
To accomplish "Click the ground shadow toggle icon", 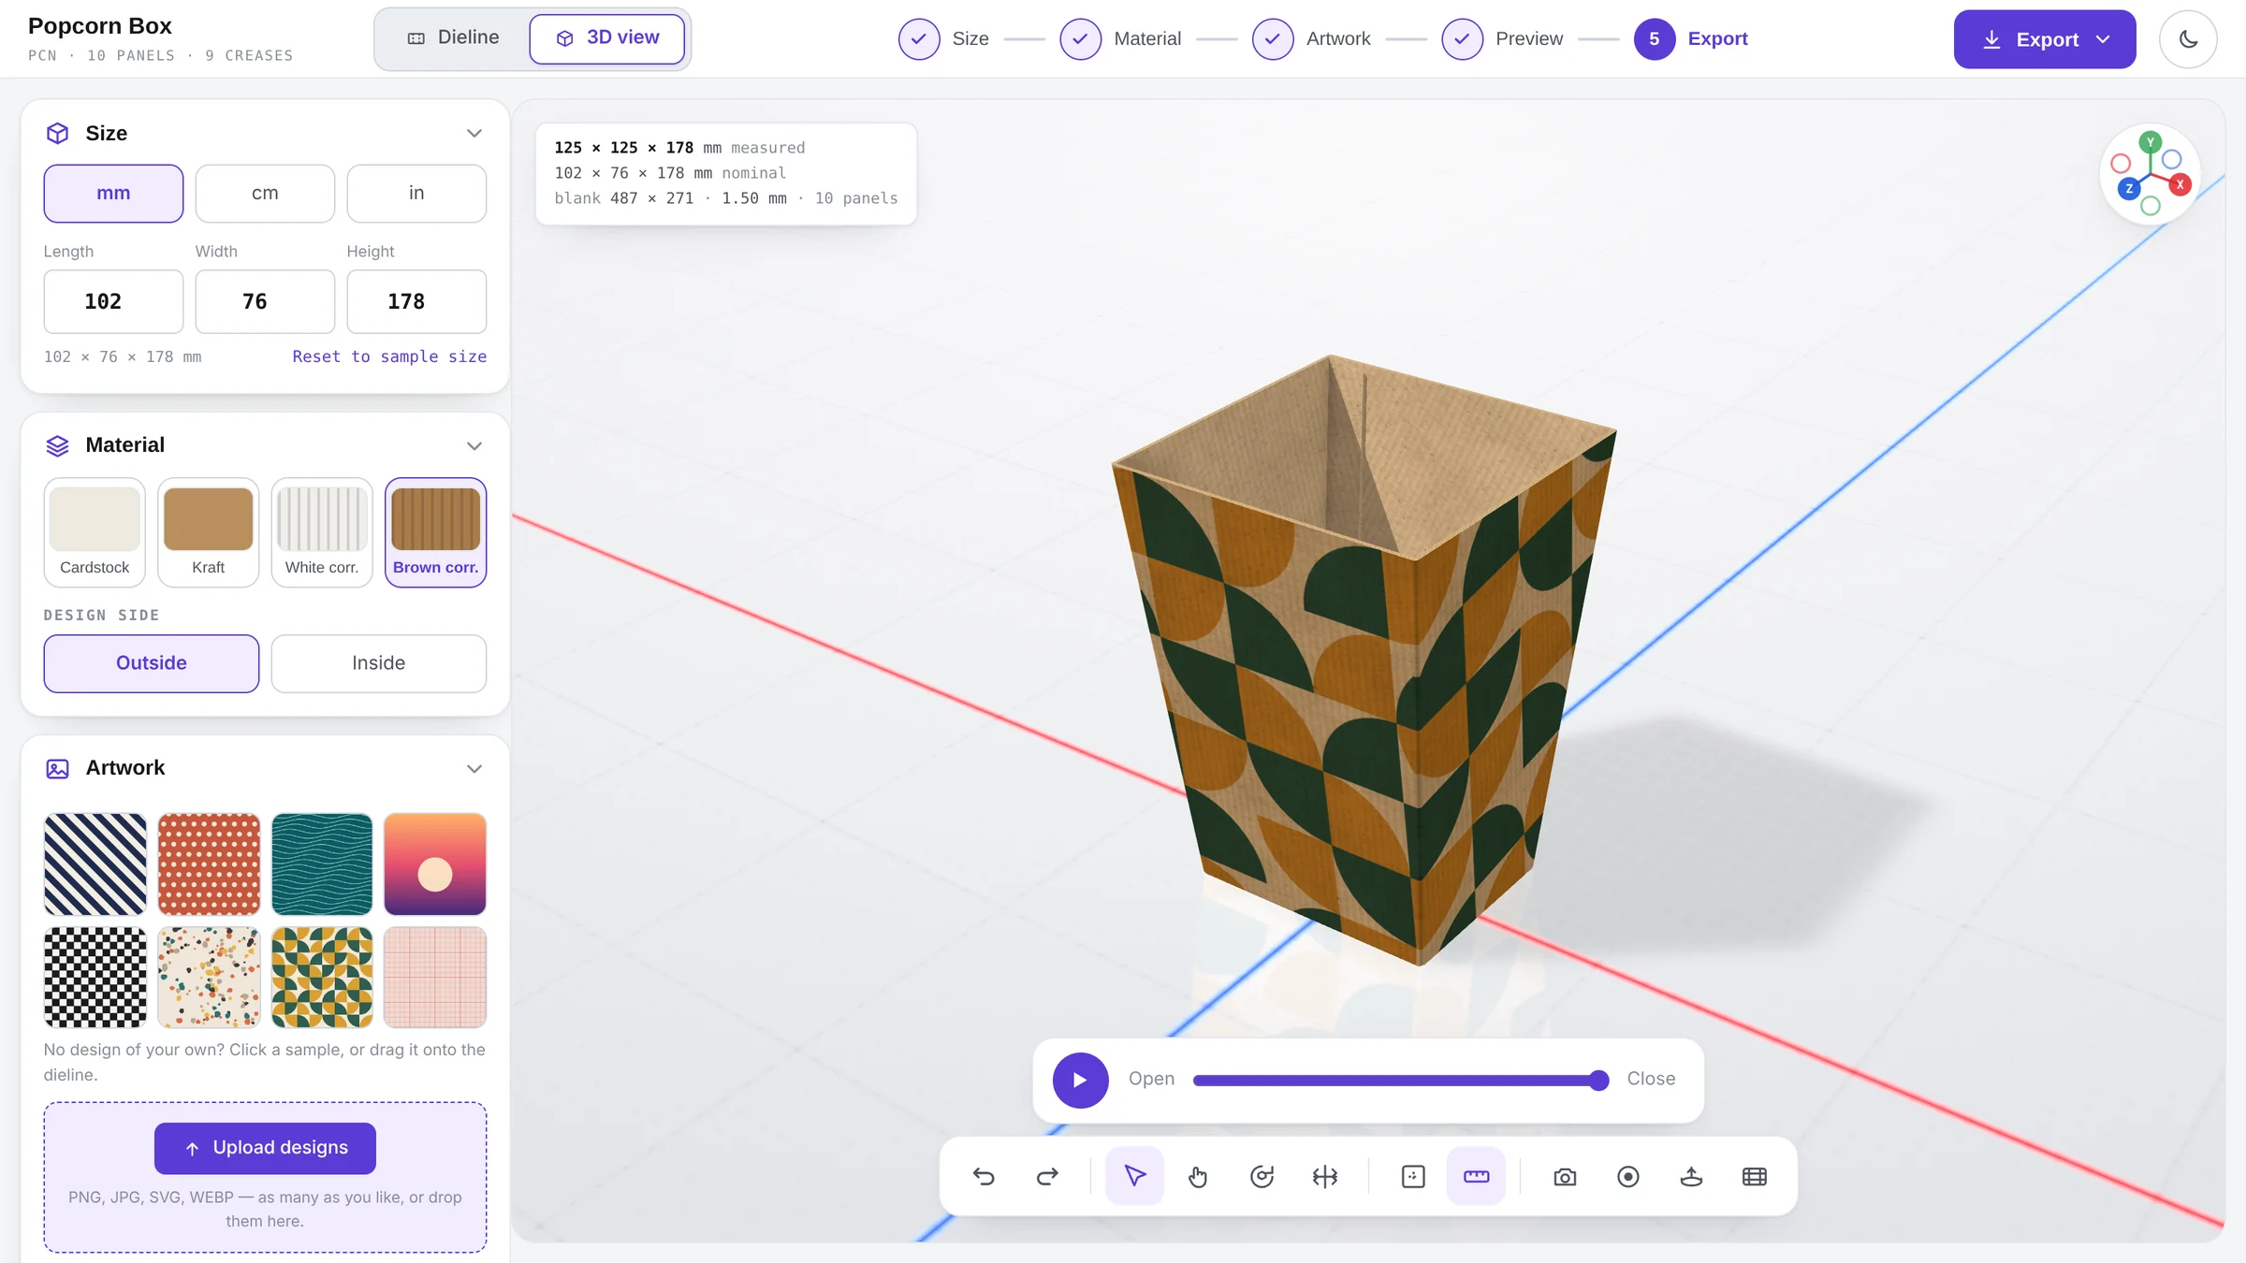I will click(1691, 1176).
